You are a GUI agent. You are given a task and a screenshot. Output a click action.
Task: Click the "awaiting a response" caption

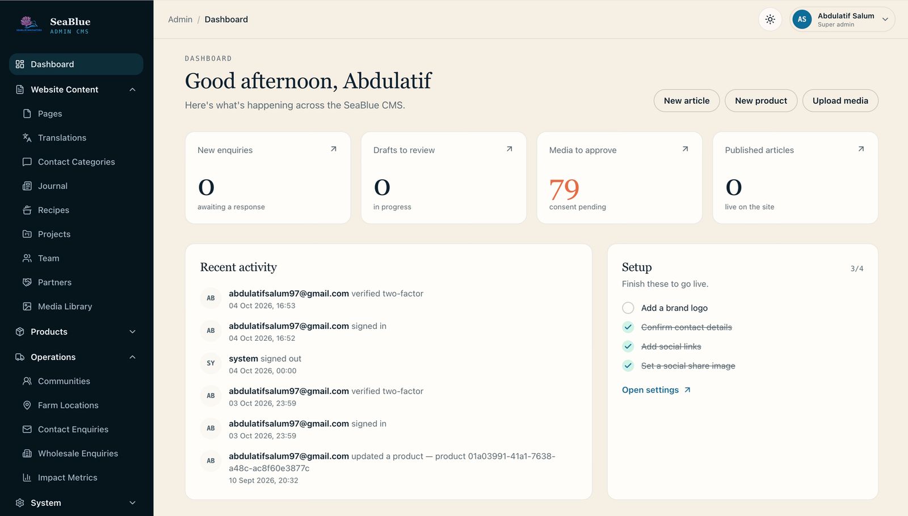[x=231, y=207]
